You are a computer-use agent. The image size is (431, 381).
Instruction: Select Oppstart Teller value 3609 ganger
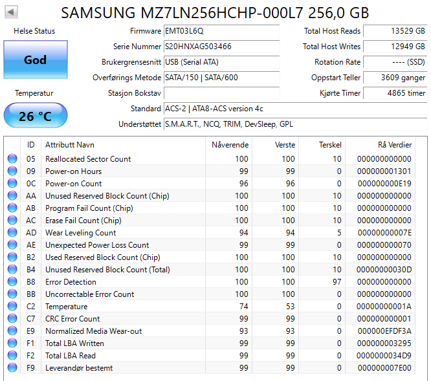tap(395, 78)
